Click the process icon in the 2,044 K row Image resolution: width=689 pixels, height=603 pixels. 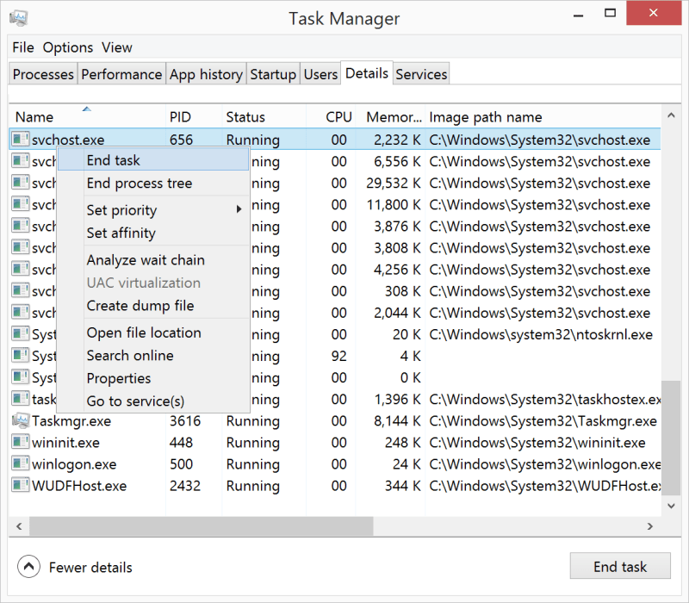click(20, 313)
